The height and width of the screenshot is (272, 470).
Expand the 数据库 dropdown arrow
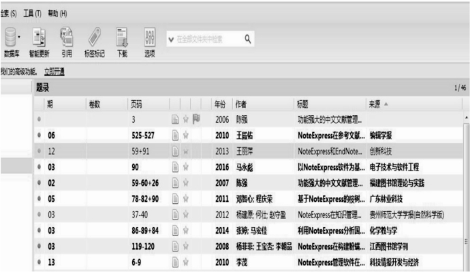pos(19,37)
